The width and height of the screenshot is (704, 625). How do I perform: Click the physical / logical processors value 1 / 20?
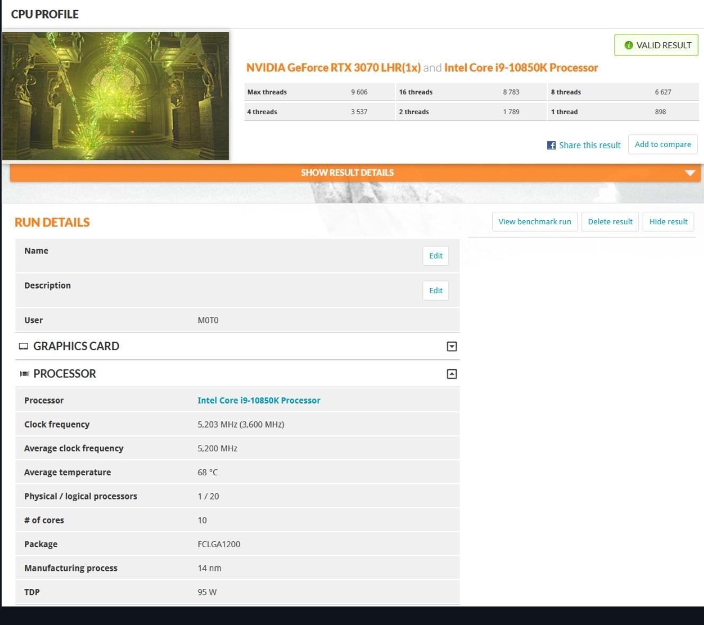click(x=208, y=496)
